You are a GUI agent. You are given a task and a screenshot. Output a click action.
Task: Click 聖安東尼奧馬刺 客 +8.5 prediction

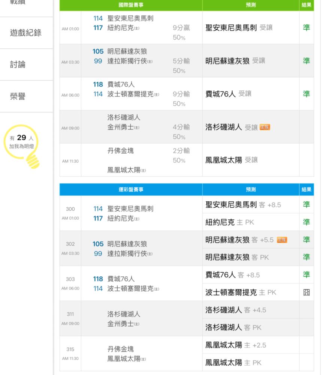tap(243, 205)
